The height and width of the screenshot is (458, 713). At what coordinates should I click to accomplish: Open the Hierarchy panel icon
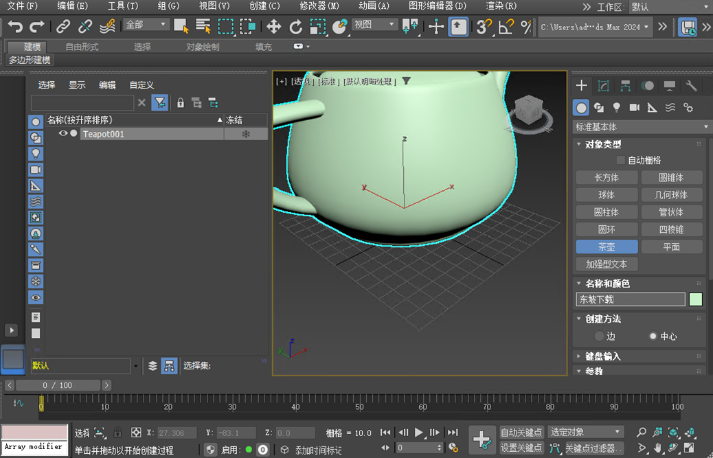coord(625,85)
